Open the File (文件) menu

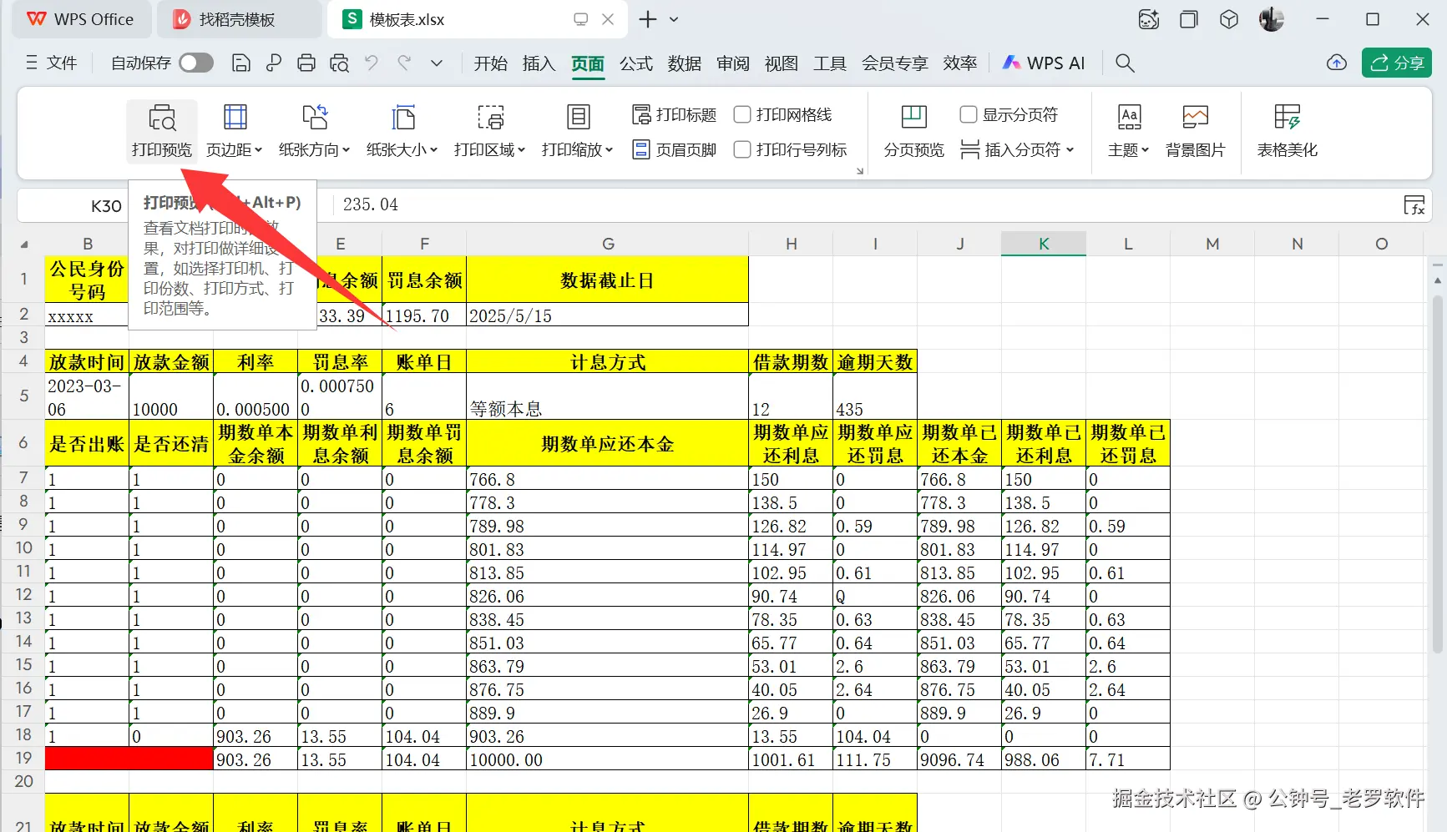pyautogui.click(x=51, y=63)
